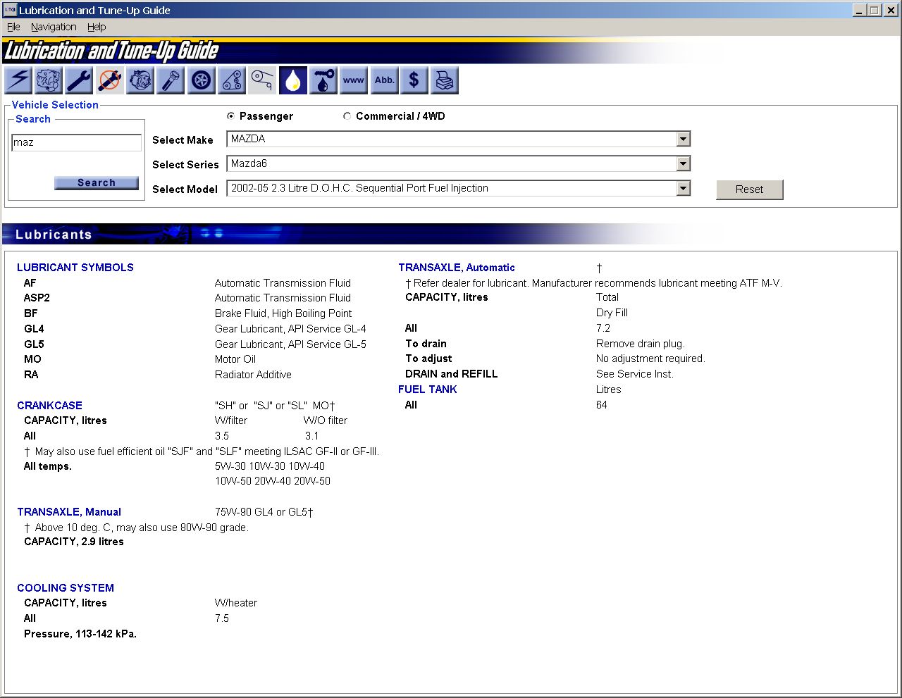The height and width of the screenshot is (698, 902).
Task: Click the dollar sign toolbar icon
Action: 414,80
